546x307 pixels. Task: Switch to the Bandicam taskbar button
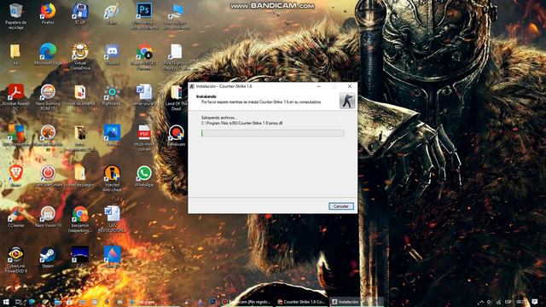tap(247, 302)
